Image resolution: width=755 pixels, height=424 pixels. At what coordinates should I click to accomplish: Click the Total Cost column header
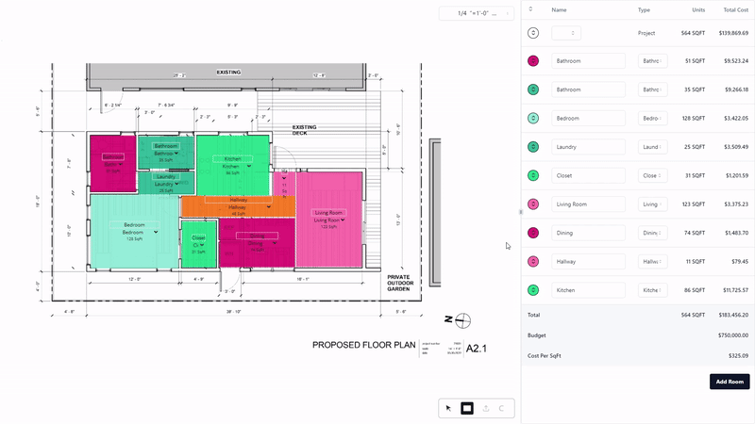click(x=735, y=10)
